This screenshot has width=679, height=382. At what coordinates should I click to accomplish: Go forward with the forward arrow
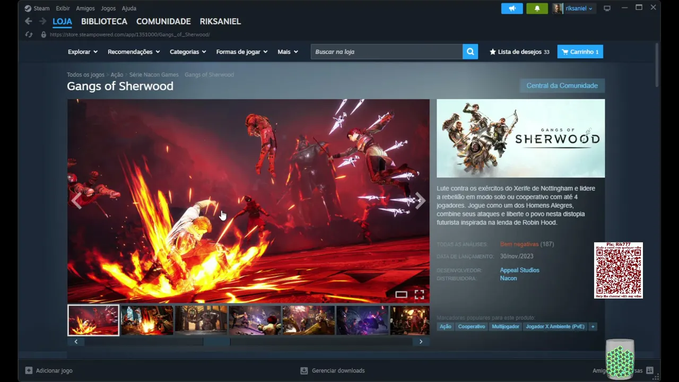[42, 21]
